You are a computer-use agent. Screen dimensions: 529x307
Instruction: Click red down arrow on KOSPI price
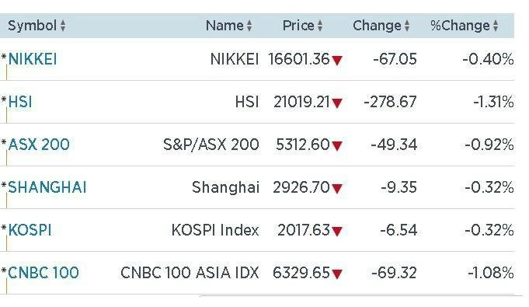pos(337,232)
